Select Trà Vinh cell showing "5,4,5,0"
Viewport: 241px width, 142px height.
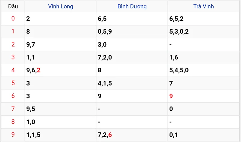179,71
